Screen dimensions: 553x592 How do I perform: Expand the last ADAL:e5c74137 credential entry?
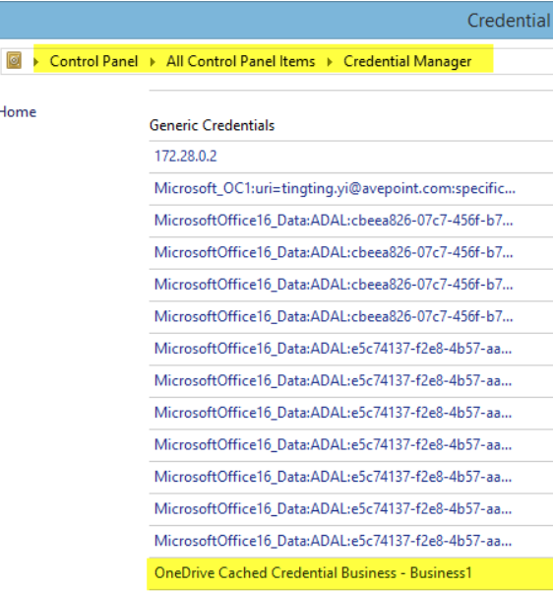[351, 542]
